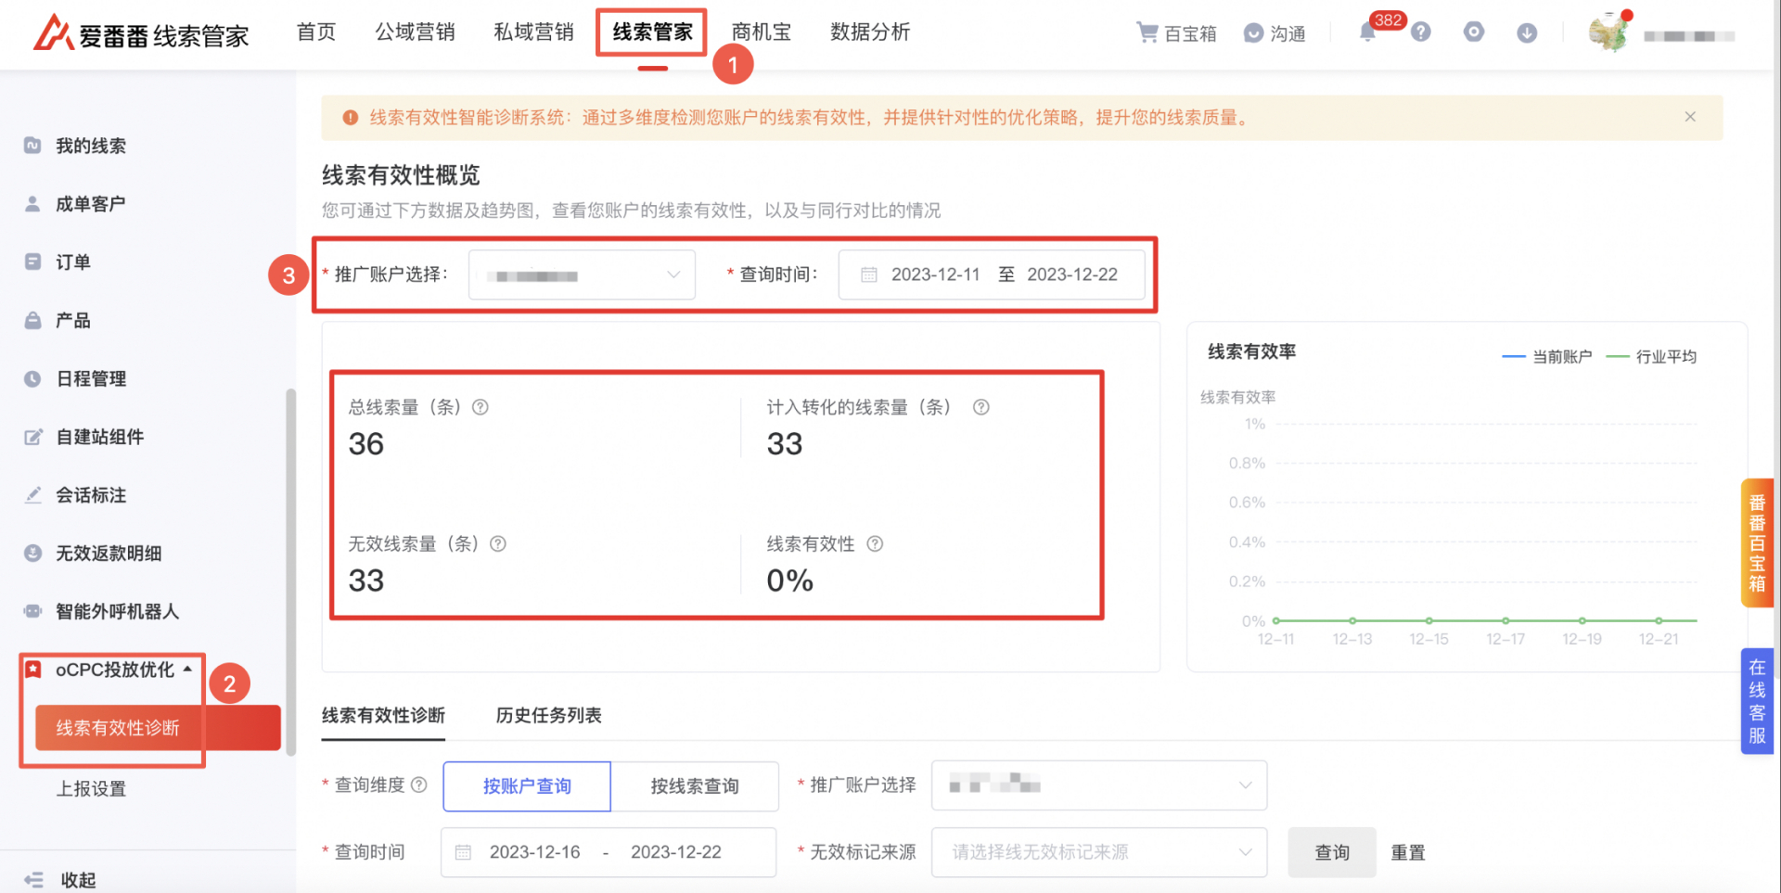Switch to 历史任务列表 tab
Screen dimensions: 1781x893
point(548,715)
